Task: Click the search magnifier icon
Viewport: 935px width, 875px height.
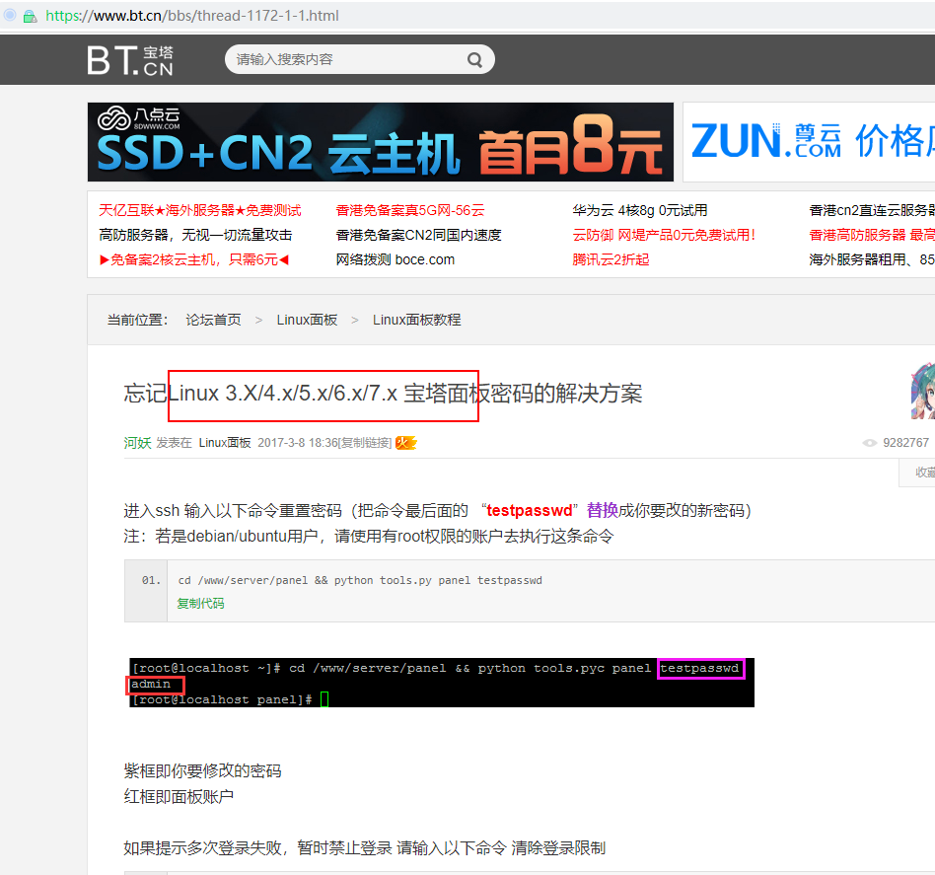Action: (x=474, y=59)
